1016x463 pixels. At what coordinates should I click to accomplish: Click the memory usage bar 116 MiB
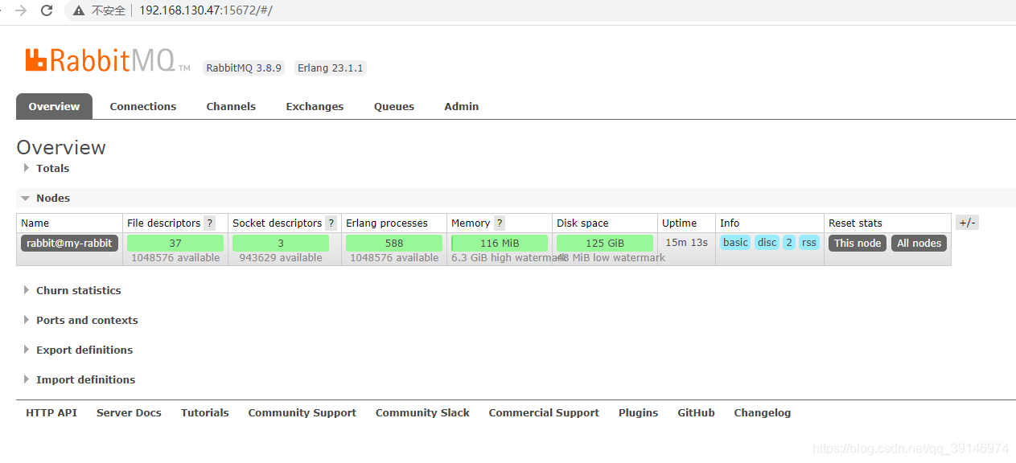click(500, 243)
